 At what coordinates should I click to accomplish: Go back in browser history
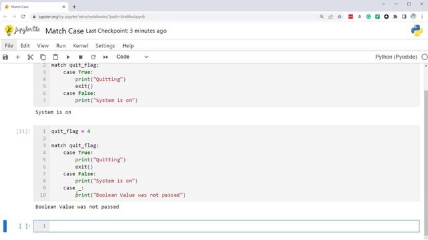(5, 17)
